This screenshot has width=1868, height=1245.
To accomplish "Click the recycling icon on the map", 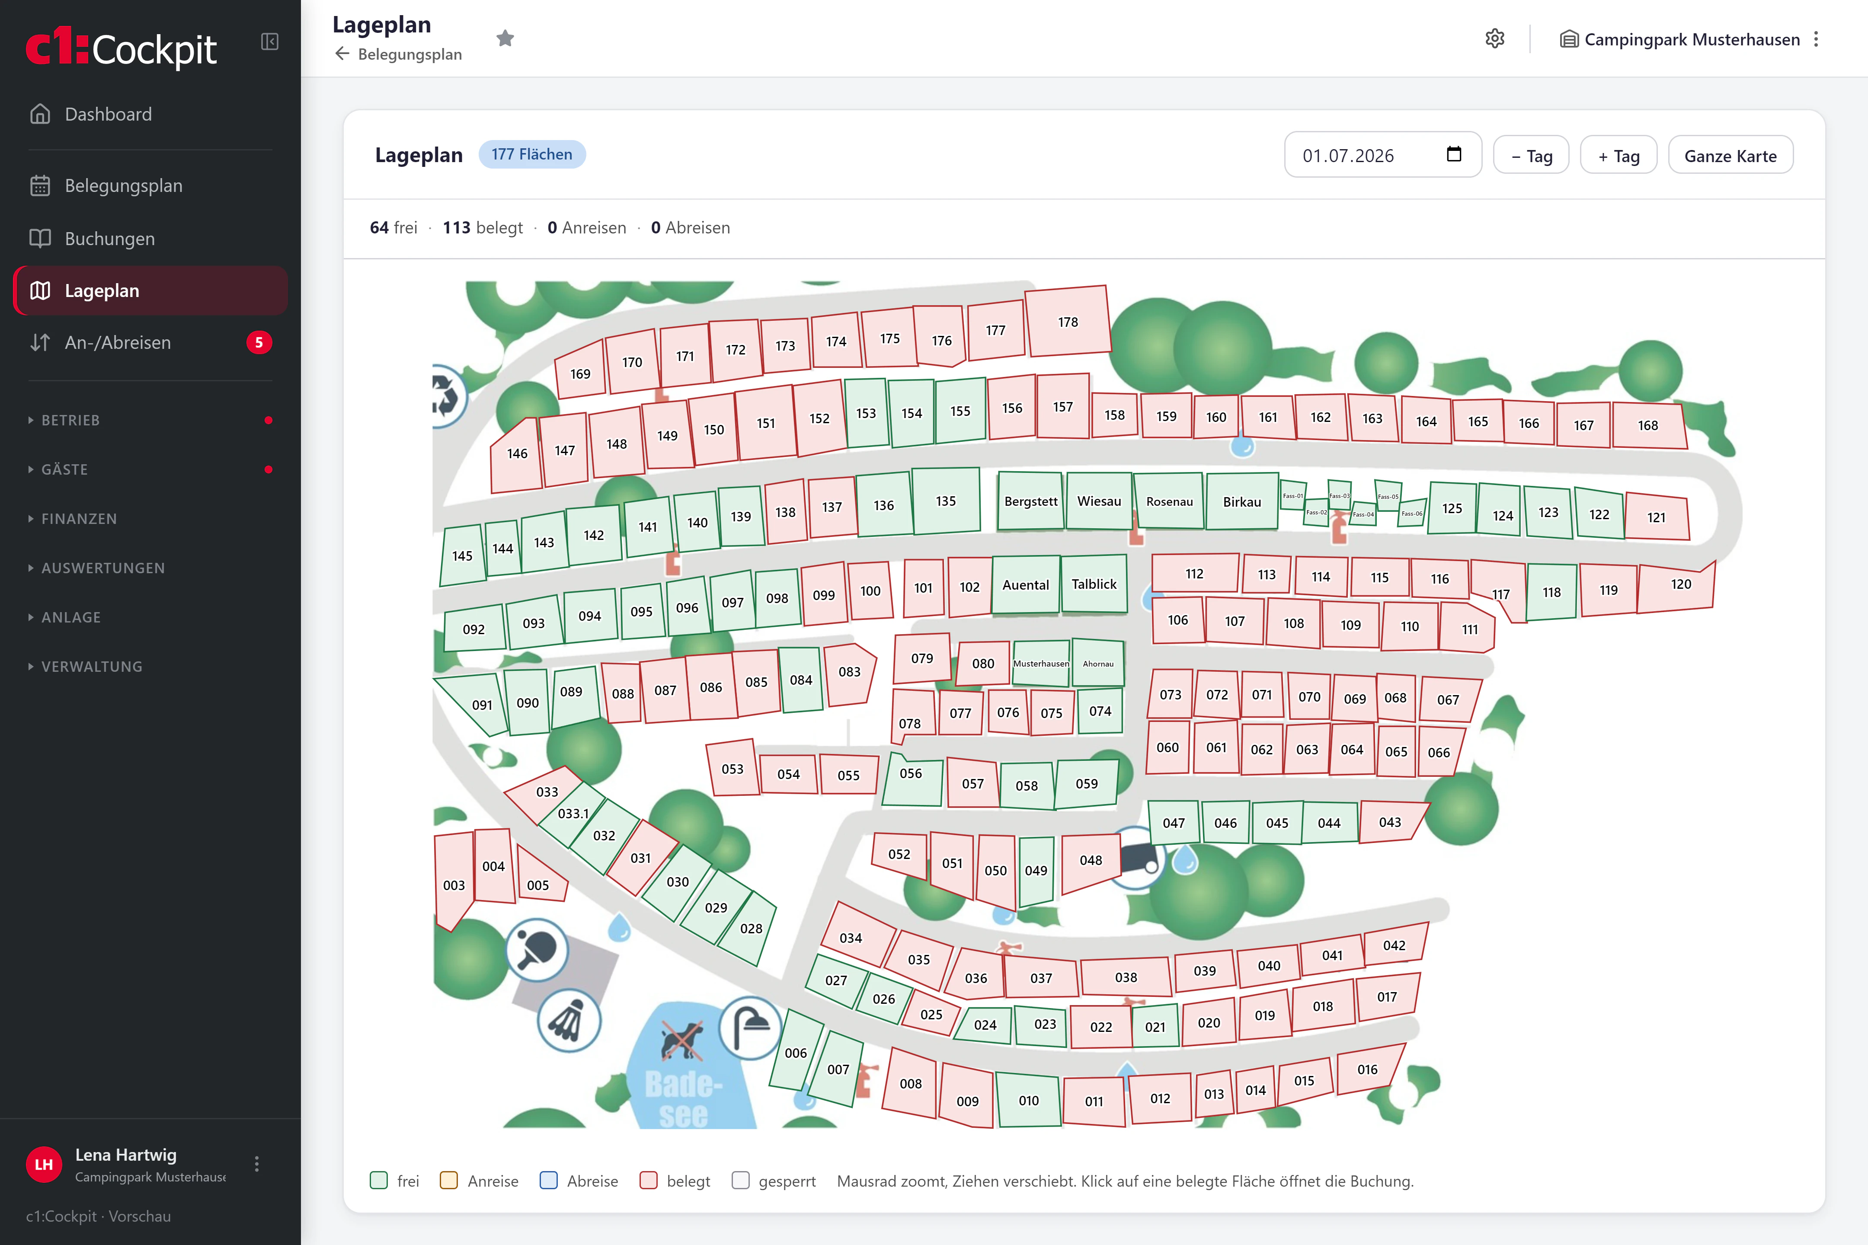I will tap(447, 395).
